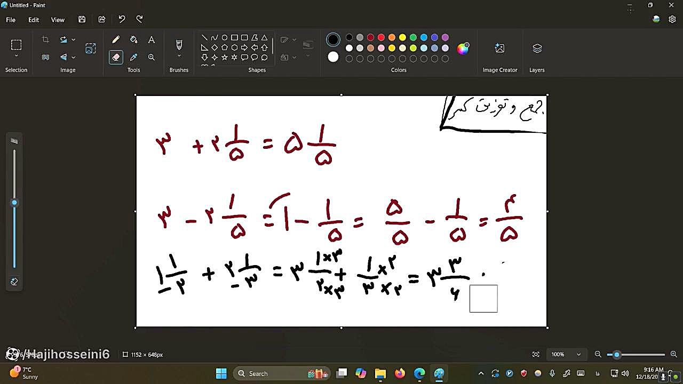Select the rectangular Selection tool

(16, 45)
